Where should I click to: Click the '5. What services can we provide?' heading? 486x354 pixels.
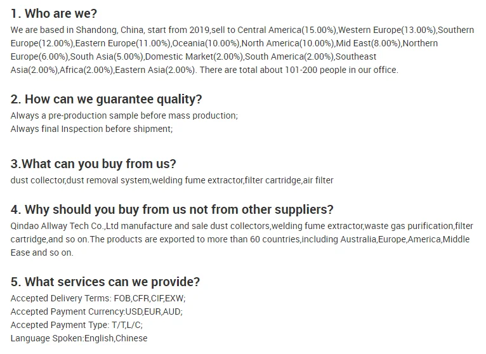point(105,282)
